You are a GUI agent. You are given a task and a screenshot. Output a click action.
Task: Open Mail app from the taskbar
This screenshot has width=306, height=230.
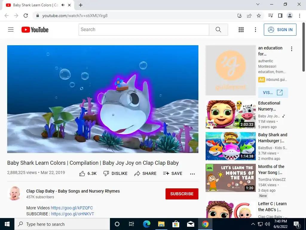click(x=190, y=224)
